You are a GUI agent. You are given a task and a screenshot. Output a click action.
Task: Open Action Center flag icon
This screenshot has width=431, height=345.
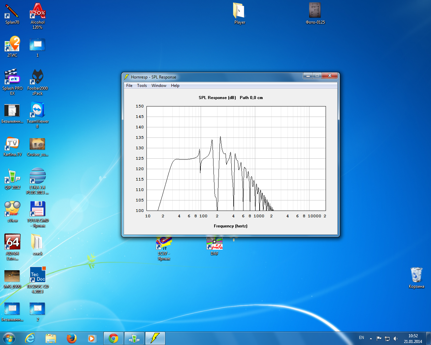pyautogui.click(x=379, y=339)
